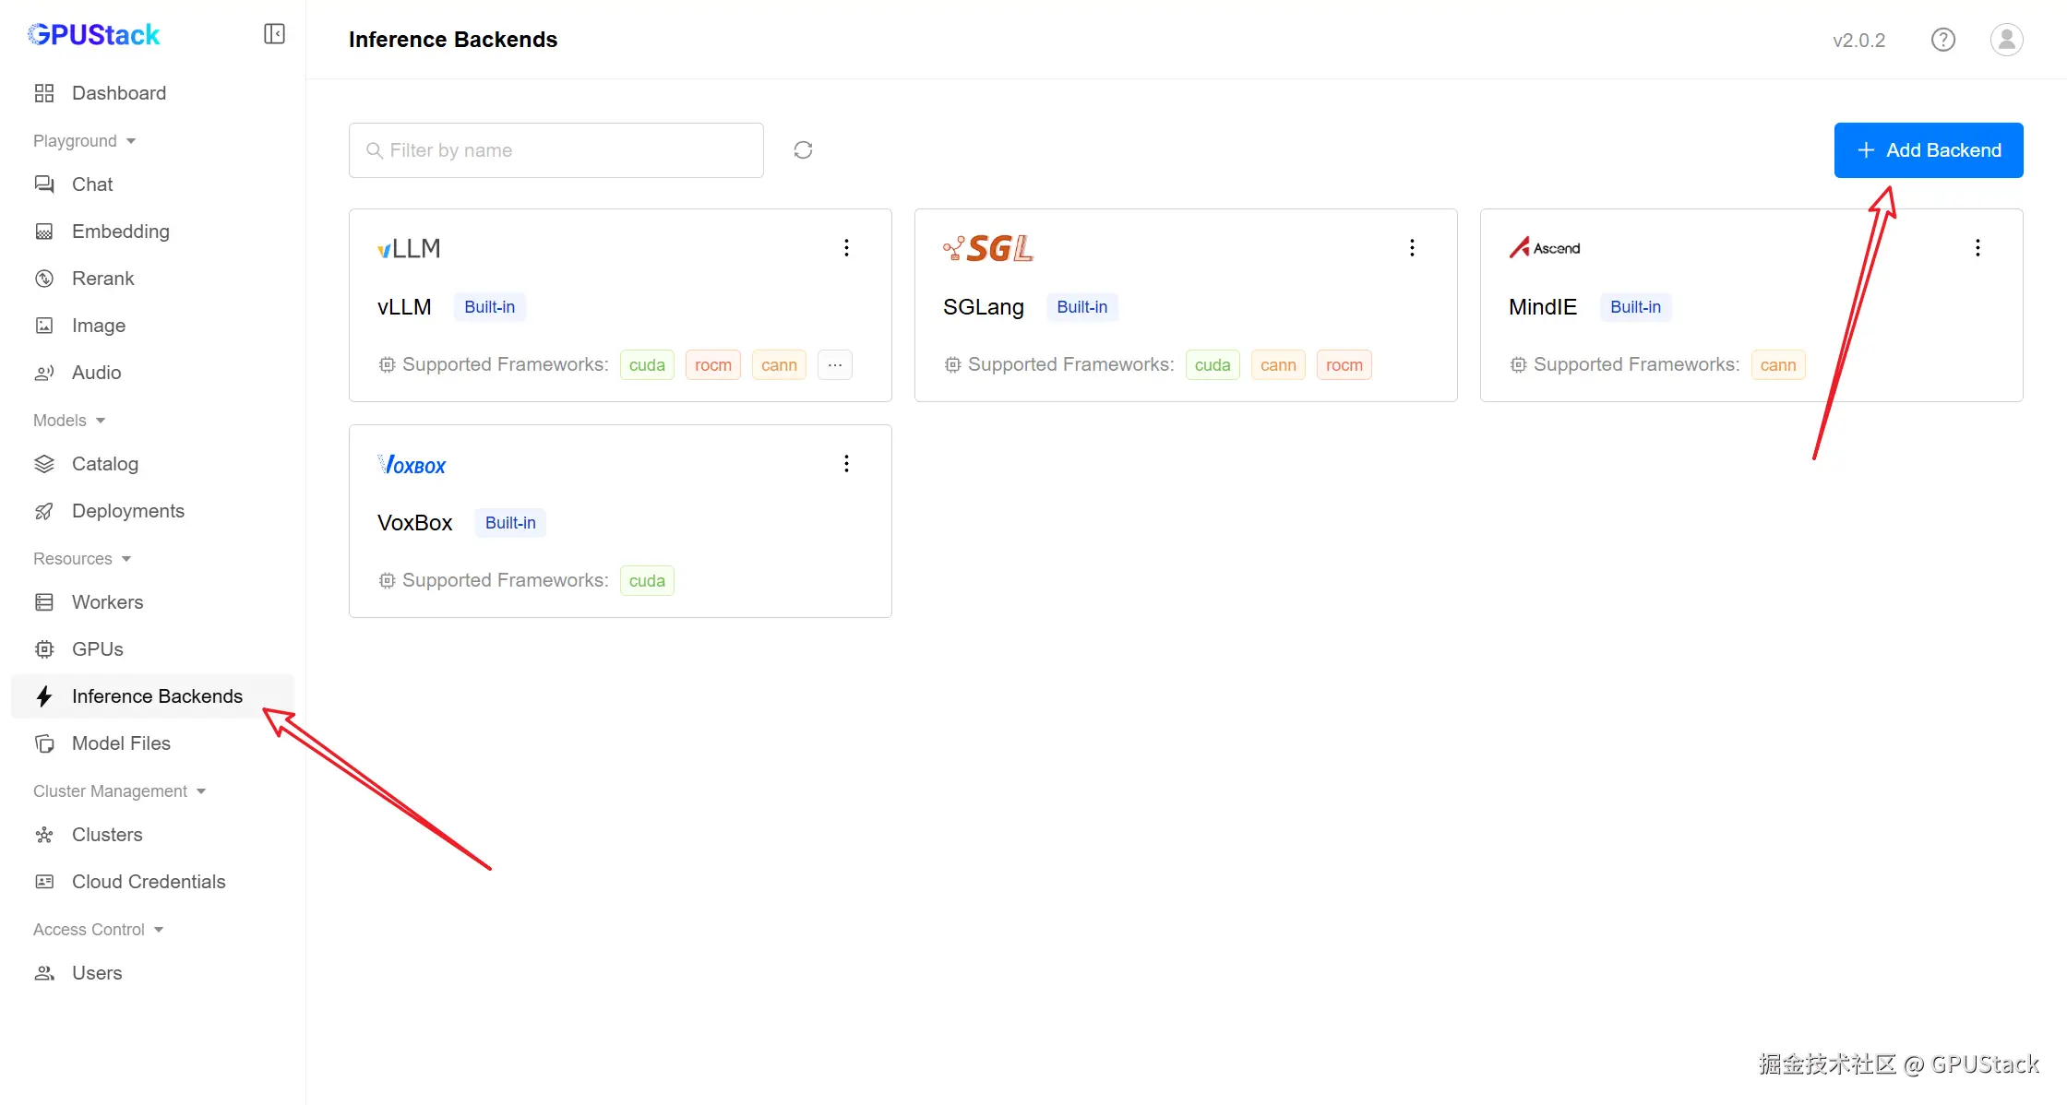Open the VoxBox card three-dot menu
This screenshot has height=1105, width=2067.
[846, 463]
